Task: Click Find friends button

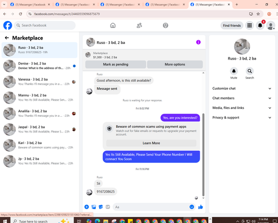Action: (232, 26)
